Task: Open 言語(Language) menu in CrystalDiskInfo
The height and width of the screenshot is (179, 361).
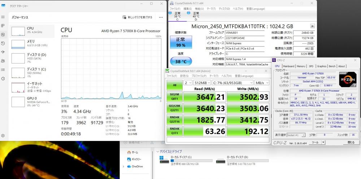Action: tap(256, 9)
